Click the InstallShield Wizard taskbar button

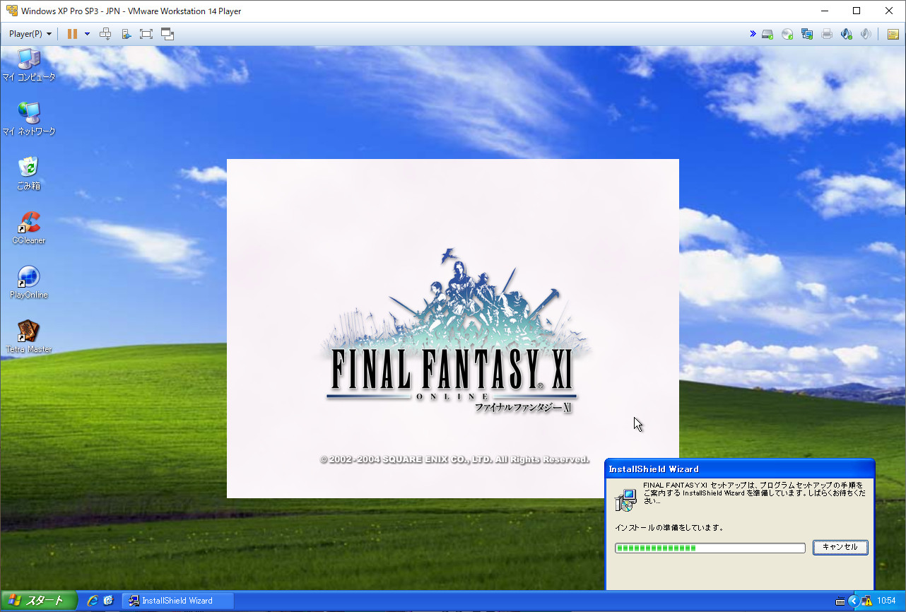pyautogui.click(x=177, y=601)
